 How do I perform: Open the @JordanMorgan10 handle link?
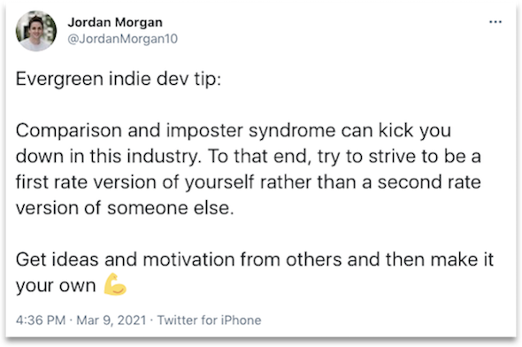(x=122, y=39)
